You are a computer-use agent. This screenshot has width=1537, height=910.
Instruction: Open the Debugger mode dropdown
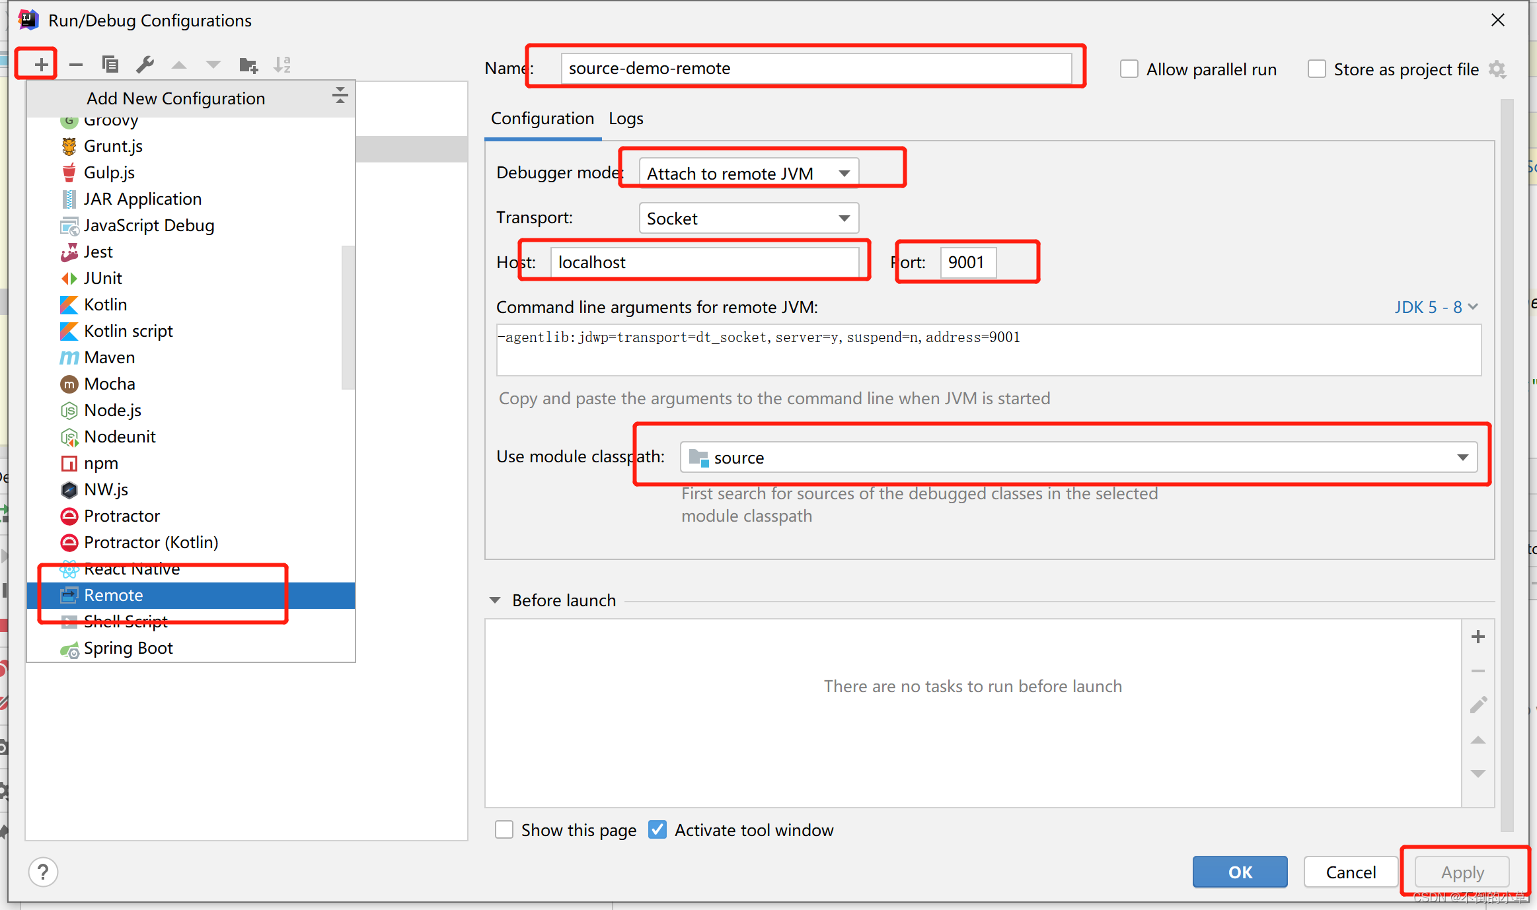(x=749, y=174)
